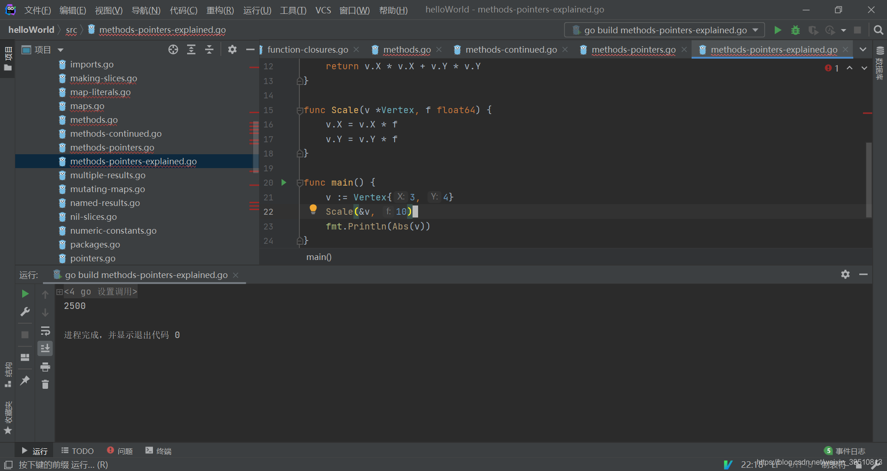This screenshot has width=887, height=471.
Task: Close the go build run tab
Action: [236, 275]
